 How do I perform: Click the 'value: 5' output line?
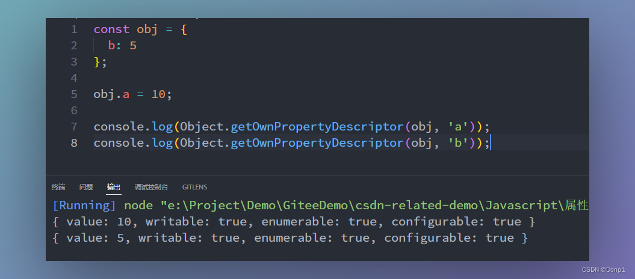click(290, 238)
